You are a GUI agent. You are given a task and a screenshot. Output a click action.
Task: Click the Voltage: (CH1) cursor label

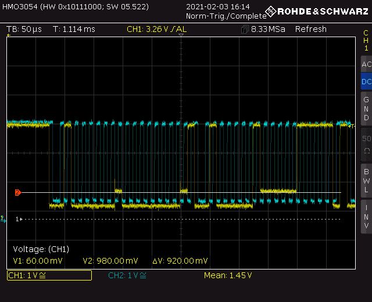coord(41,249)
